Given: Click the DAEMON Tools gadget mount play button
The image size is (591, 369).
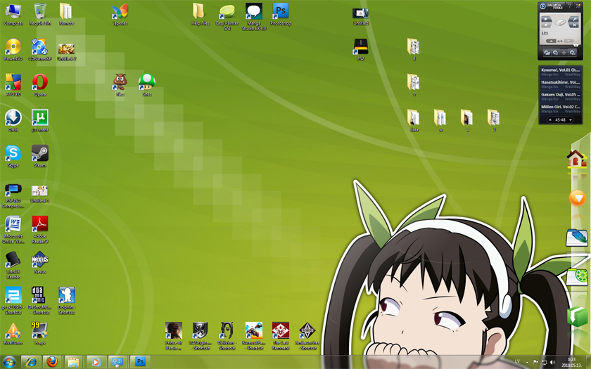Looking at the screenshot, I should (x=546, y=19).
